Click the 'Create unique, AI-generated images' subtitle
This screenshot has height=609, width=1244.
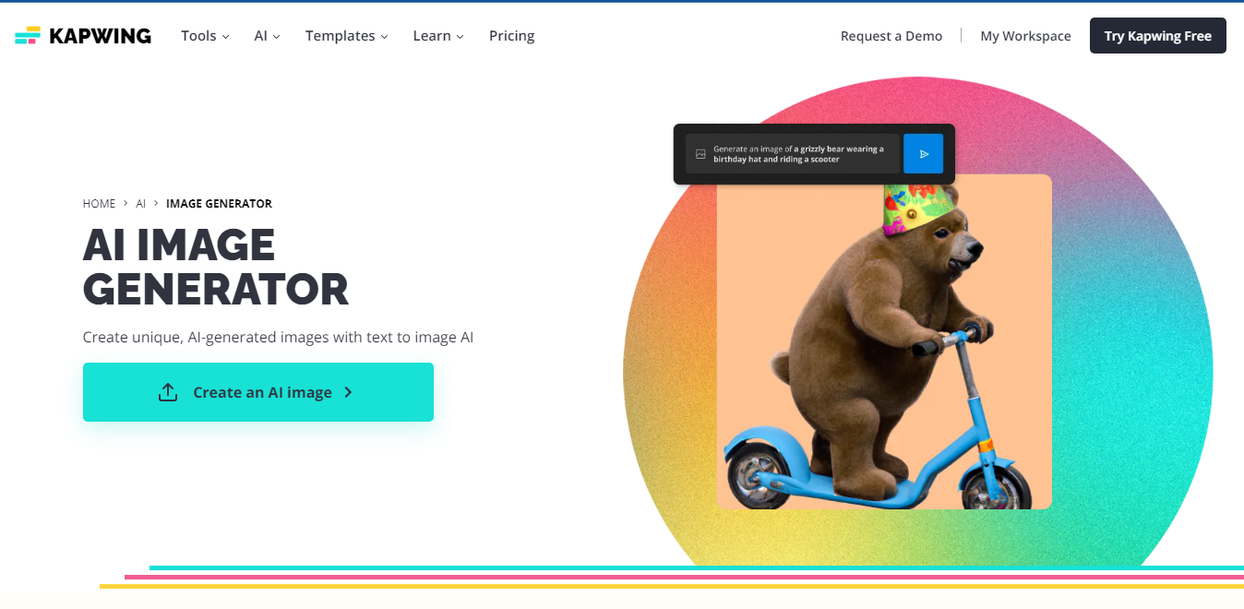pyautogui.click(x=278, y=338)
